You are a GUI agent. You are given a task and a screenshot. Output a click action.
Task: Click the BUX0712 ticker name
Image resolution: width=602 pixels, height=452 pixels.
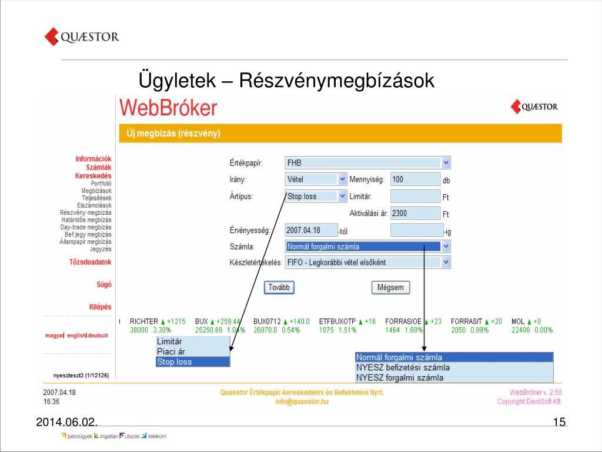pos(267,321)
